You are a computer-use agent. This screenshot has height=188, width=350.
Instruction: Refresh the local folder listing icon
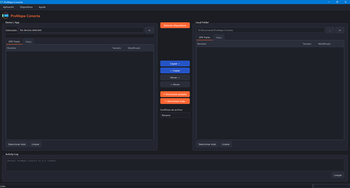click(x=340, y=30)
